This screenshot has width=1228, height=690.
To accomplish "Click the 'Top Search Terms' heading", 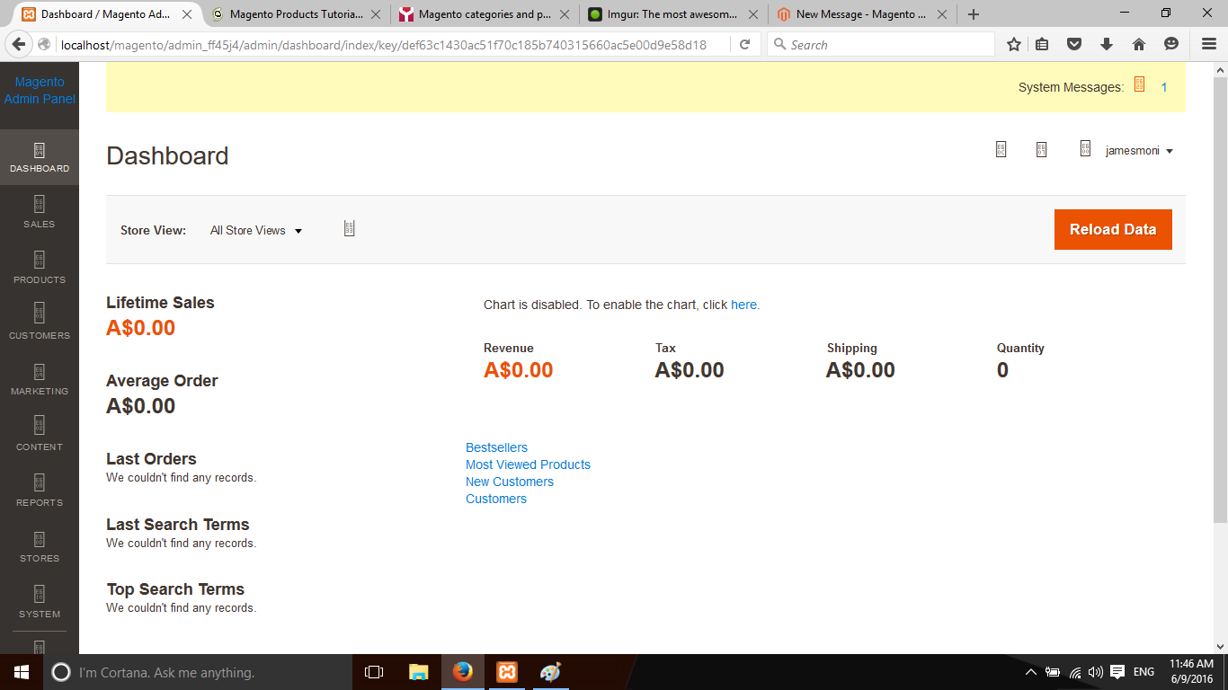I will click(175, 589).
